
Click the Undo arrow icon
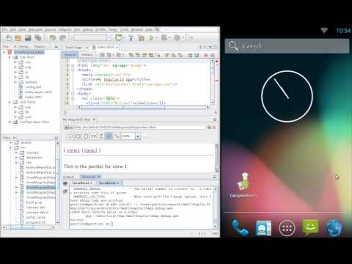[52, 38]
